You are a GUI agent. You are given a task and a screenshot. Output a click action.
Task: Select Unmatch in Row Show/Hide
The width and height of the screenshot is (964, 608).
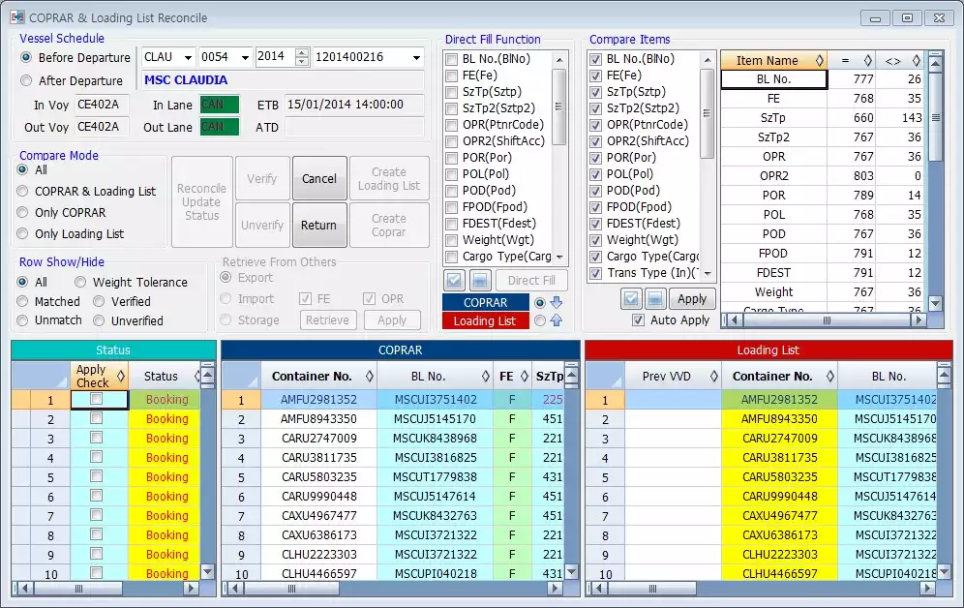pyautogui.click(x=23, y=320)
